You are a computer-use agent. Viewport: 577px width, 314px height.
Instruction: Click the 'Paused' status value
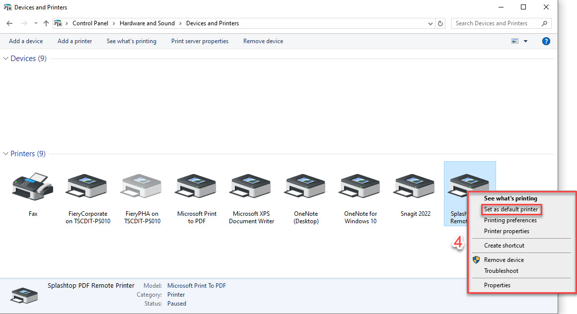pyautogui.click(x=177, y=304)
